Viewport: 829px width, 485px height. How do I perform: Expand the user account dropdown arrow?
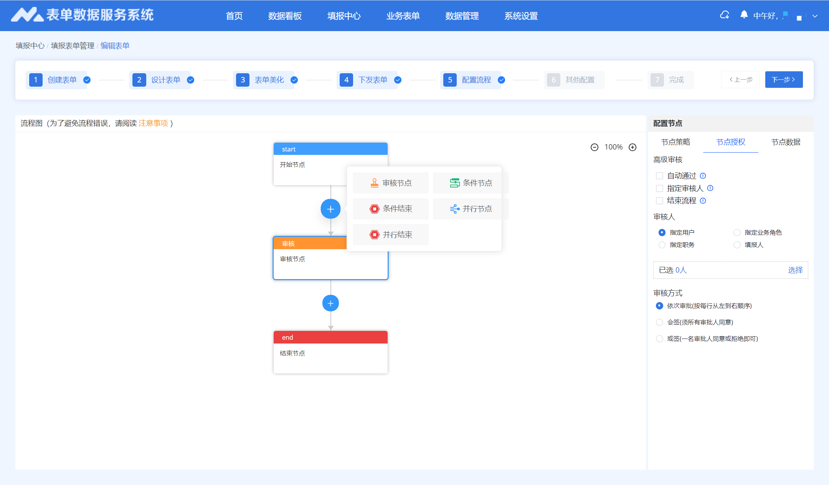tap(815, 16)
